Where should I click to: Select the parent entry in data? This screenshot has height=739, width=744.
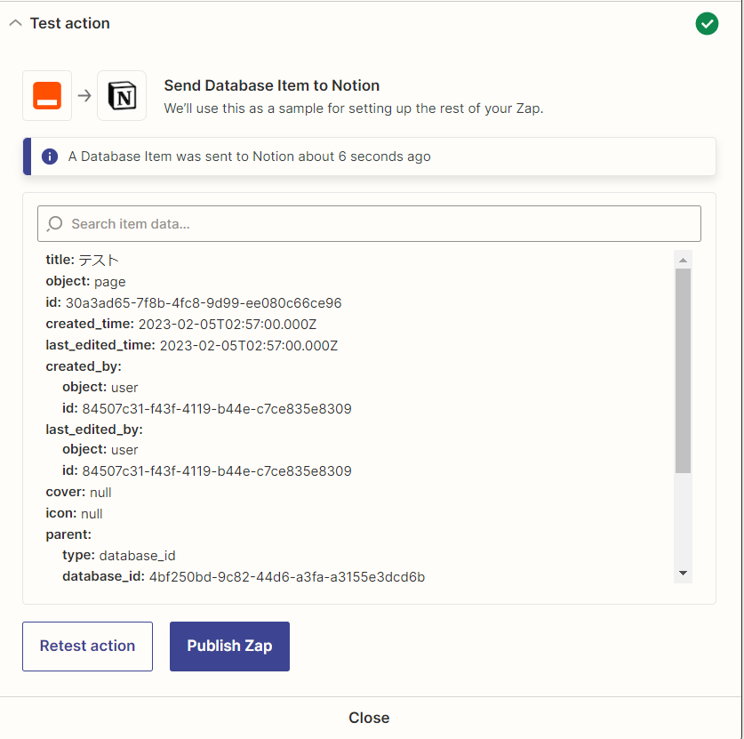pos(68,534)
